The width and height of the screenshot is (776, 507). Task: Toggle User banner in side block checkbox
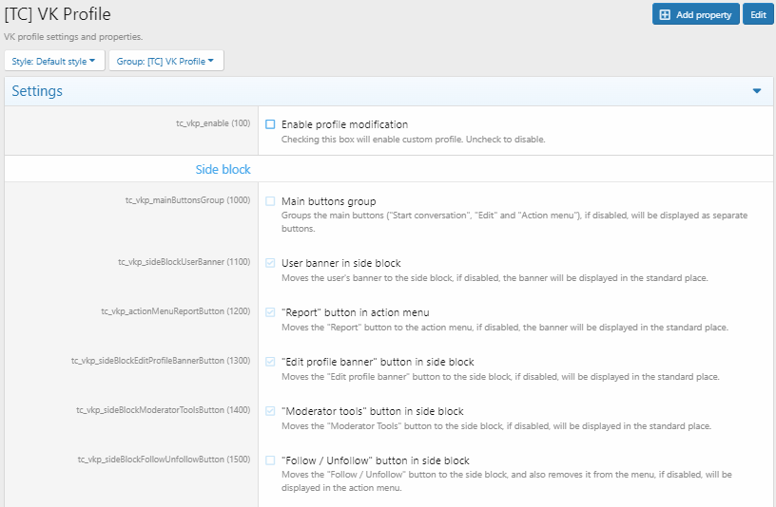point(270,263)
